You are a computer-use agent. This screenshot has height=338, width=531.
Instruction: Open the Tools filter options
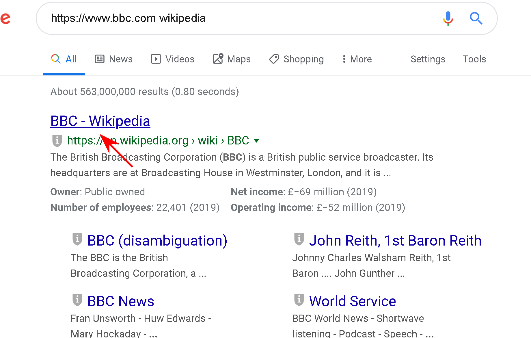[x=474, y=59]
